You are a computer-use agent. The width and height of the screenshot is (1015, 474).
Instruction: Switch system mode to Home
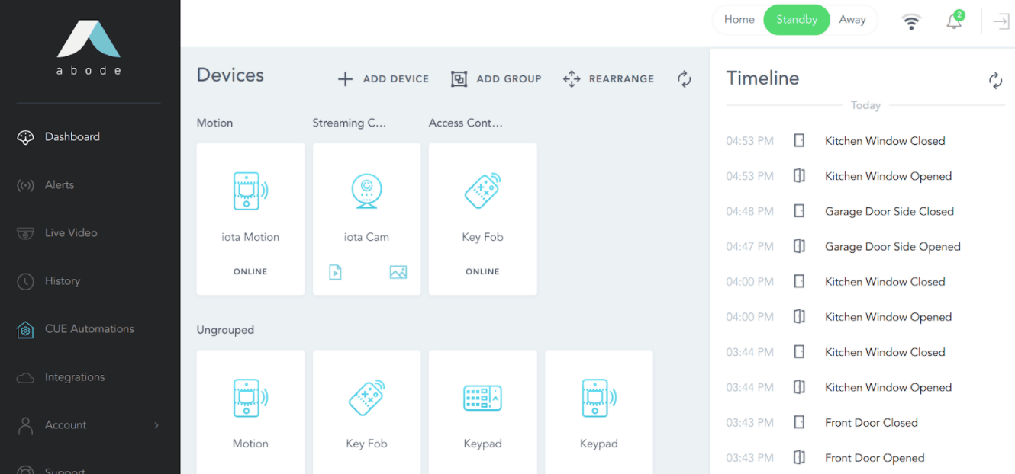tap(739, 20)
